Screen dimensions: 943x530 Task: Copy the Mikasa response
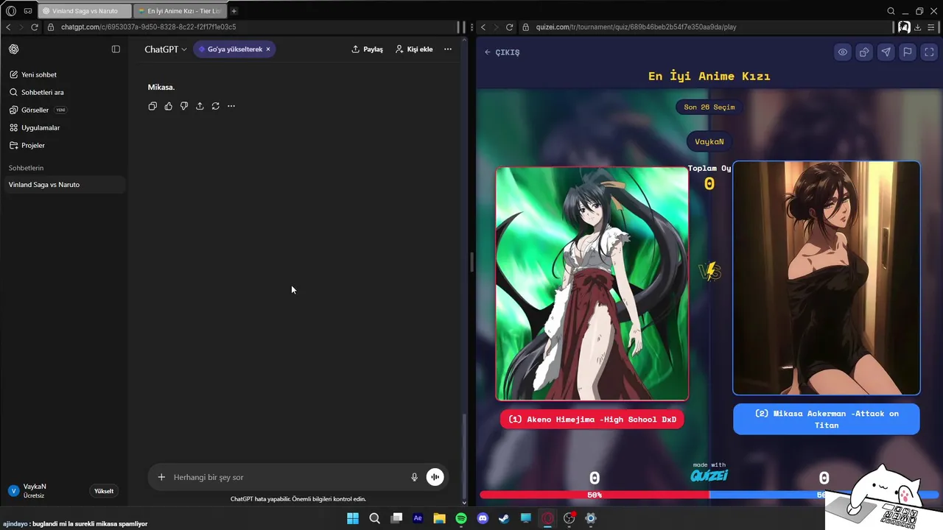point(153,106)
